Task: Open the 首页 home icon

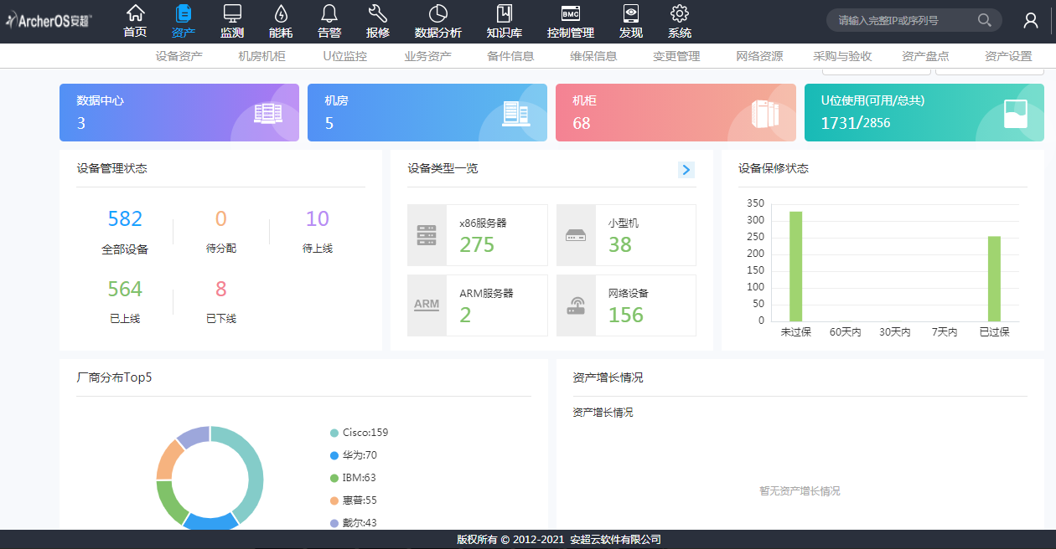Action: click(135, 13)
